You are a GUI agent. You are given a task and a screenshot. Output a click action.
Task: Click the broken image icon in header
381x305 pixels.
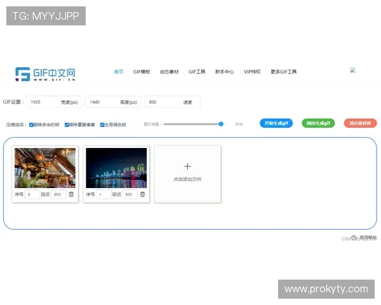click(x=352, y=70)
